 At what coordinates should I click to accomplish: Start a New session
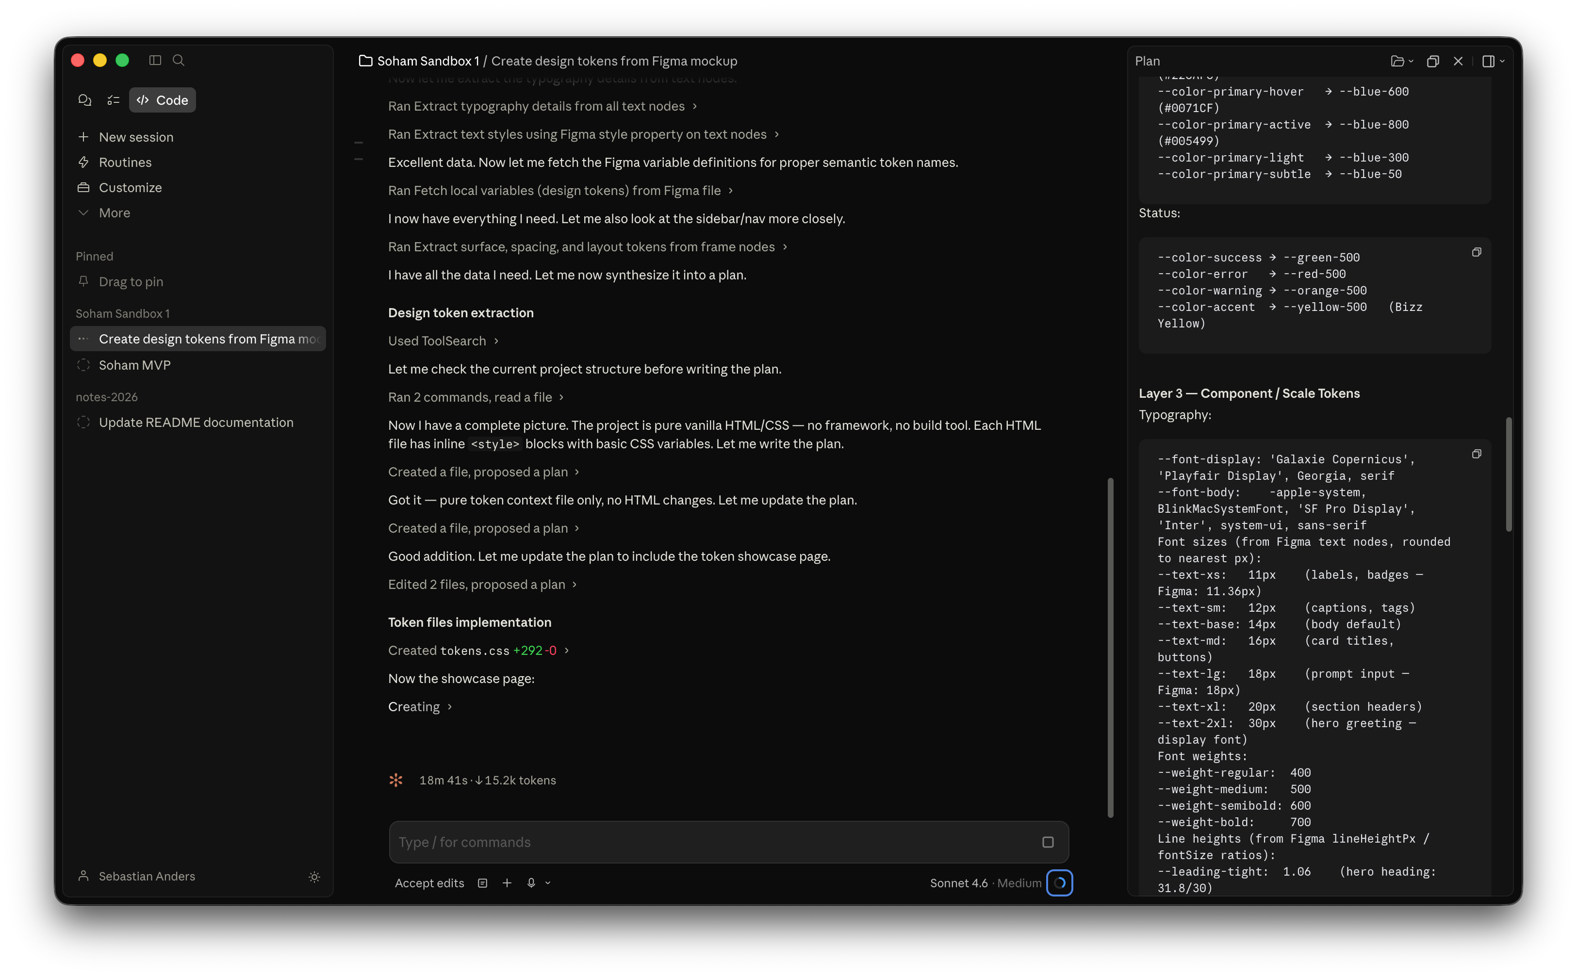coord(136,137)
